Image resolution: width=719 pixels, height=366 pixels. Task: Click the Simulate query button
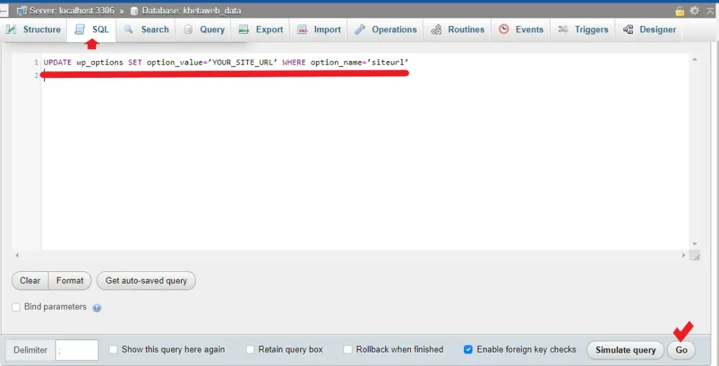click(626, 350)
